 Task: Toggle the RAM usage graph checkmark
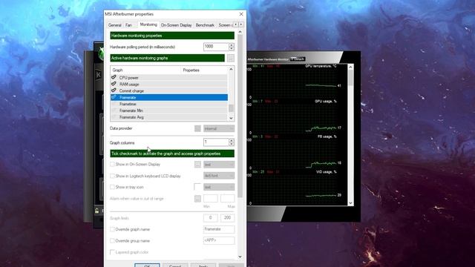tap(114, 84)
